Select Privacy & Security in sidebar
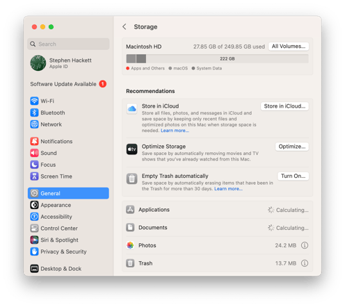Screen dimensions: 345x307 point(68,251)
